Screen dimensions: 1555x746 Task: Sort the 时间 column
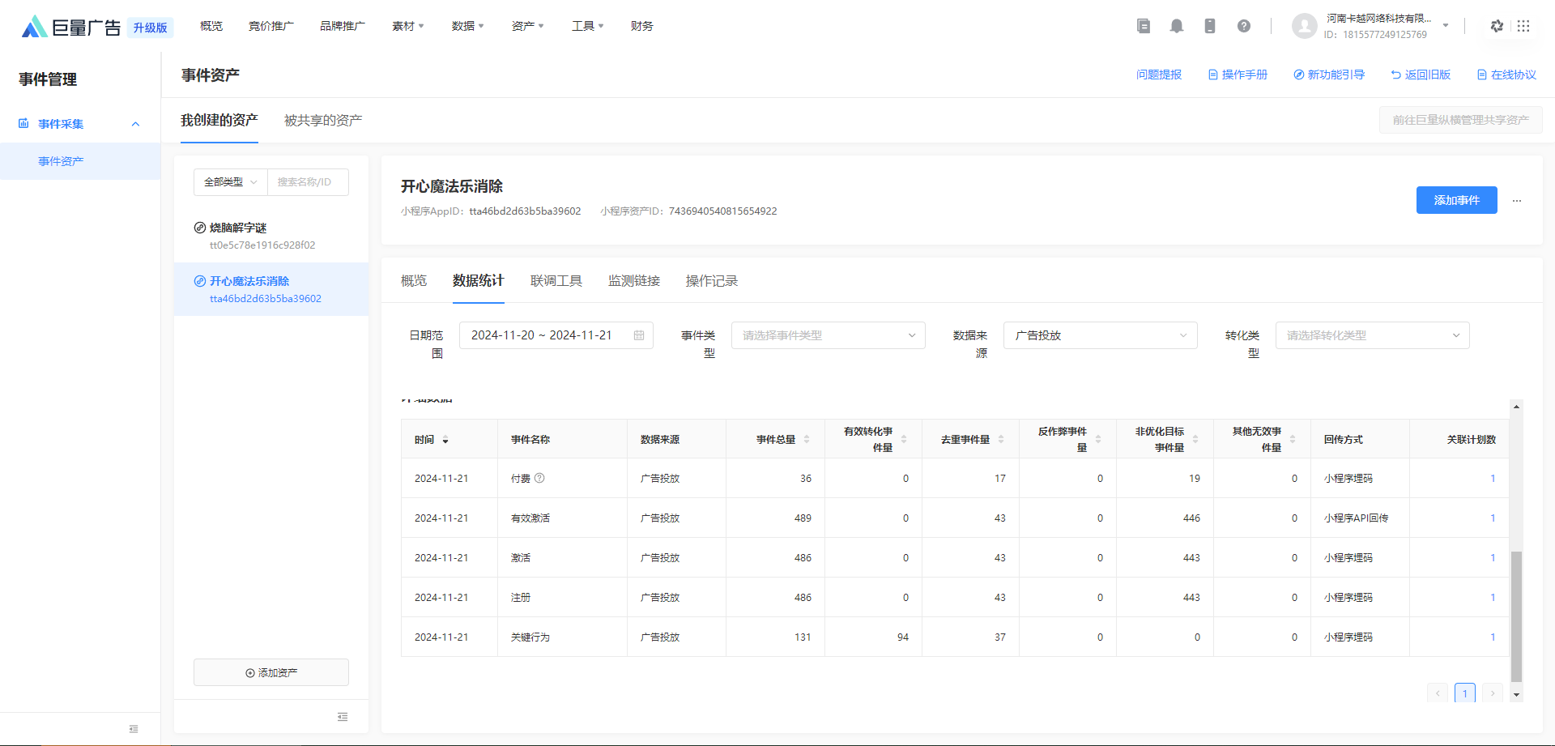(445, 440)
